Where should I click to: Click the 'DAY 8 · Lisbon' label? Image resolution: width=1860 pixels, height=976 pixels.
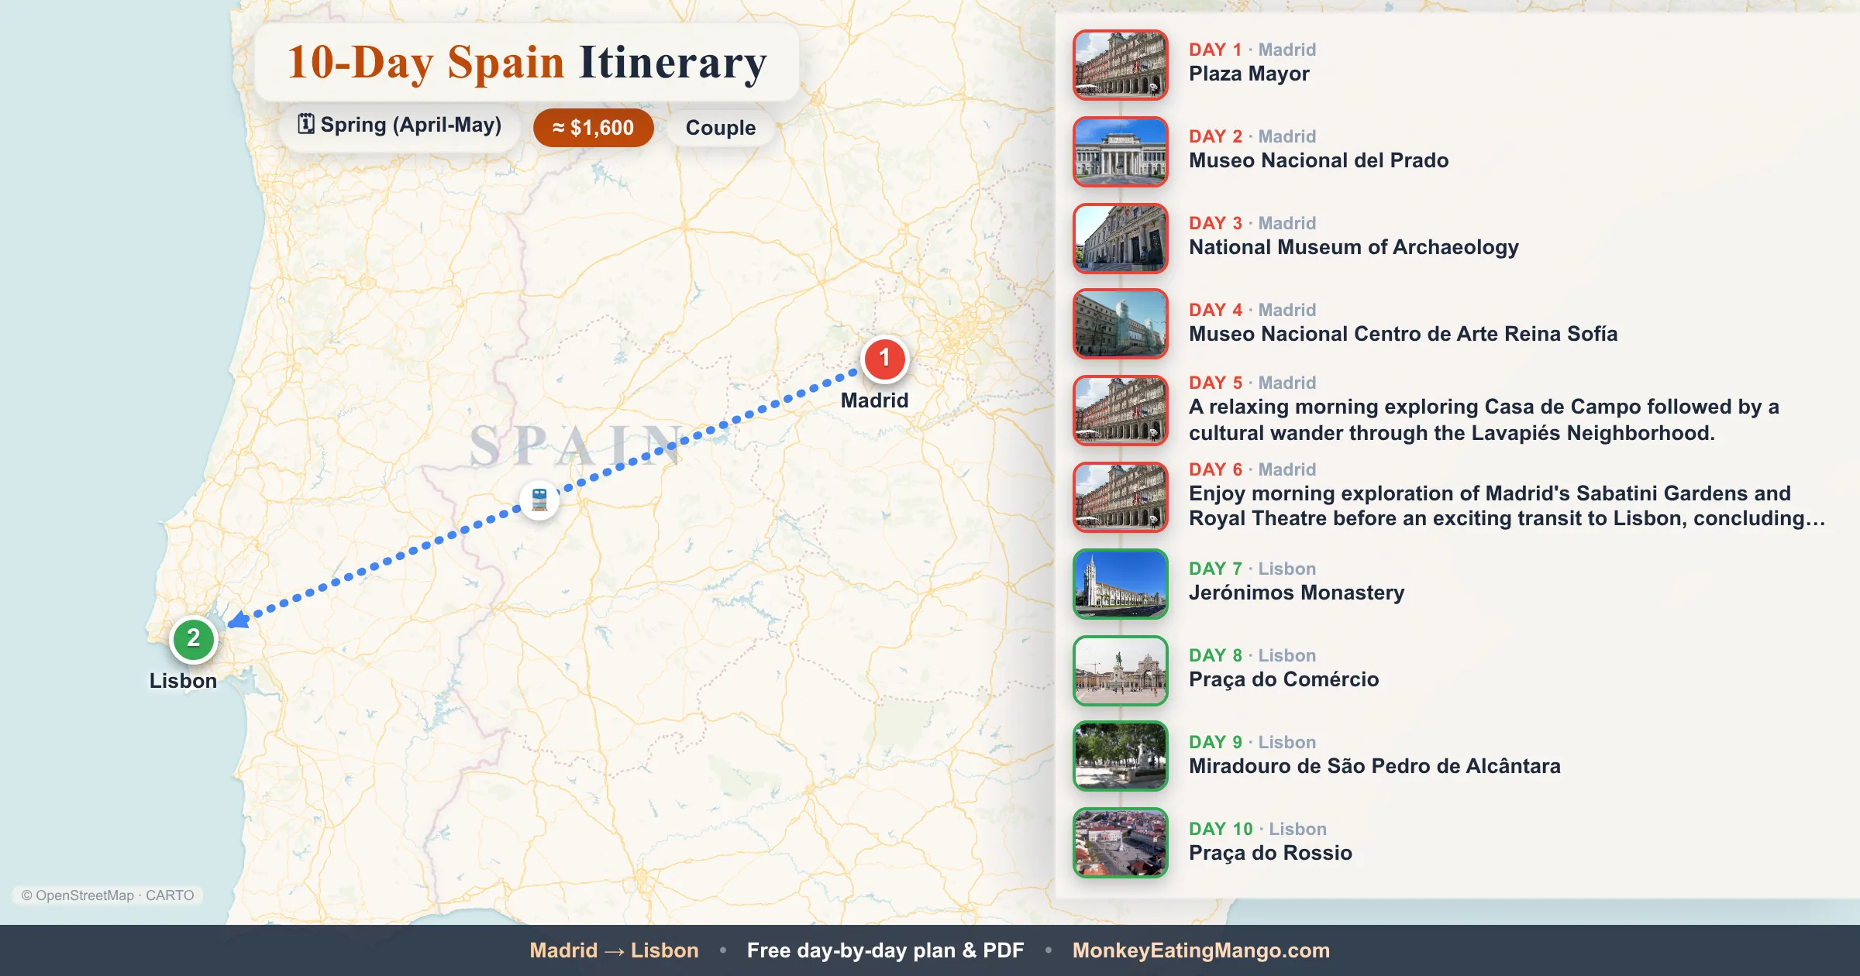1252,655
